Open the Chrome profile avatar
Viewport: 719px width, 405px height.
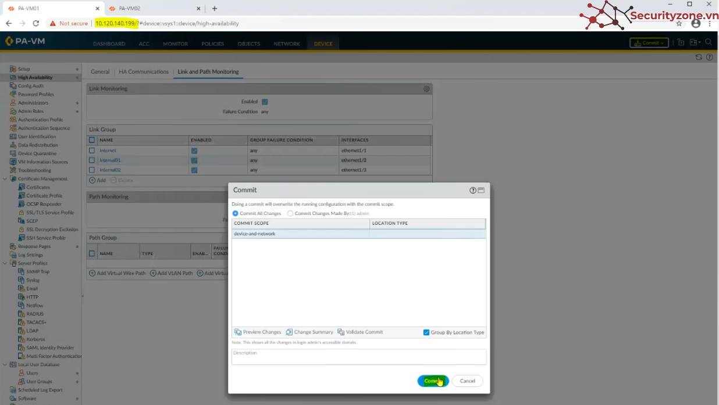point(696,24)
